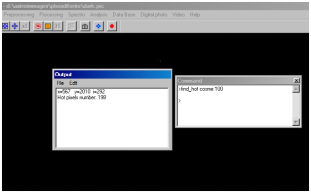Click the Command window scroll down arrow
This screenshot has height=193, width=311.
point(295,122)
